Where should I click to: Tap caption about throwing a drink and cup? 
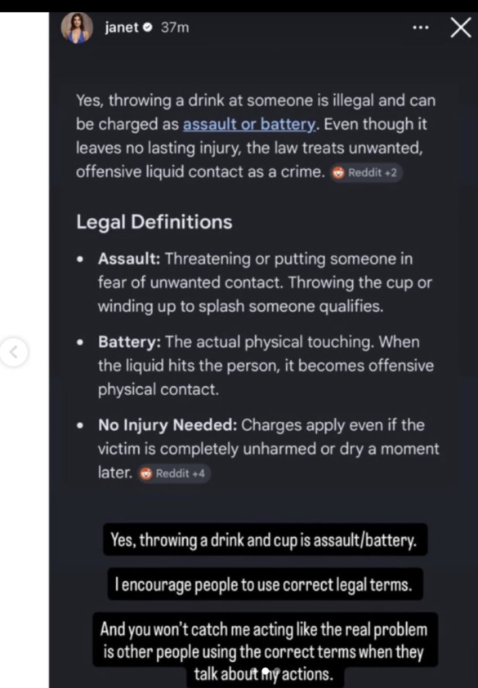pos(265,539)
